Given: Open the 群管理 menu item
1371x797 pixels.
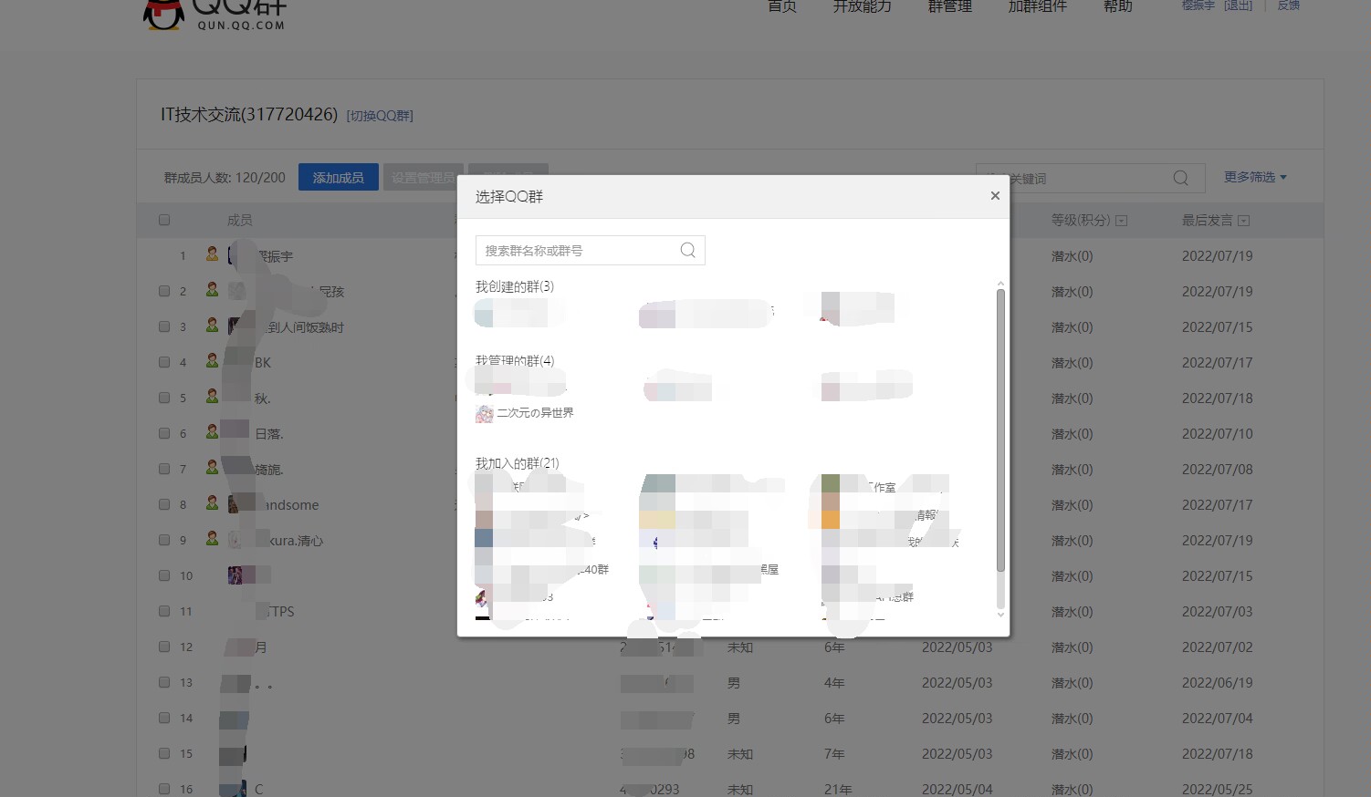Looking at the screenshot, I should 949,6.
